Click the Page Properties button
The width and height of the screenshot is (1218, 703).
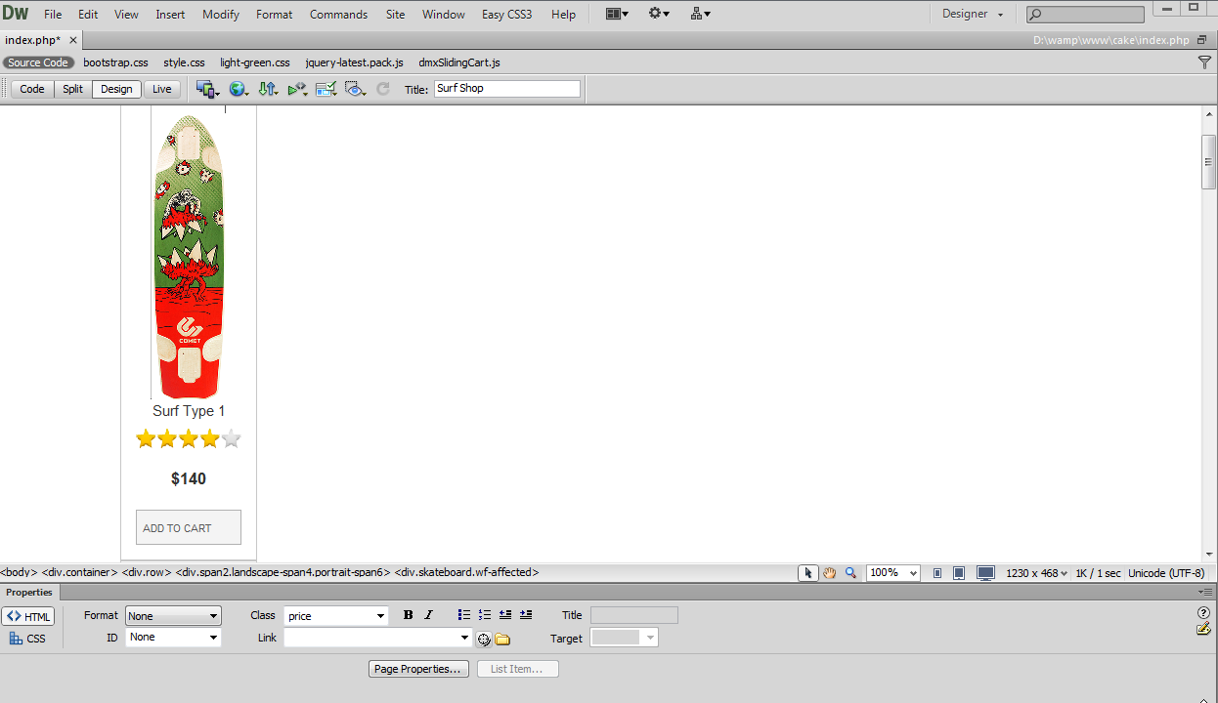[x=418, y=669]
